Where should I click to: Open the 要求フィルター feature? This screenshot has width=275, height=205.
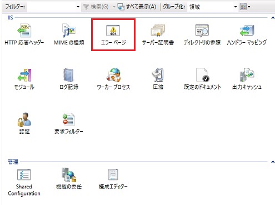(x=69, y=123)
